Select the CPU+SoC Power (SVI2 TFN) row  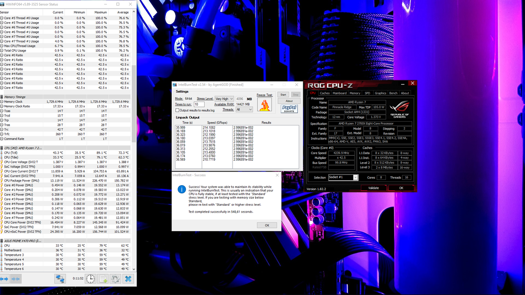pyautogui.click(x=65, y=231)
